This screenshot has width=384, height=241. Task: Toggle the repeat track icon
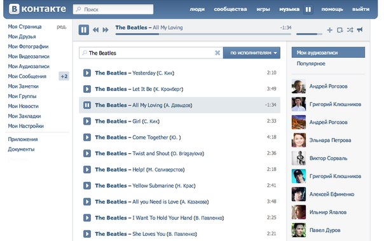tap(339, 30)
